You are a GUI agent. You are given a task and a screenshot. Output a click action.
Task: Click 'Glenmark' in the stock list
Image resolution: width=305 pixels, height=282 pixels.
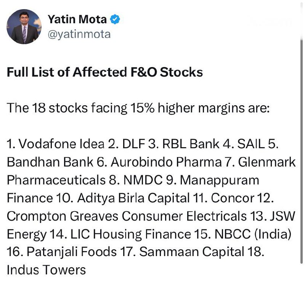click(266, 162)
